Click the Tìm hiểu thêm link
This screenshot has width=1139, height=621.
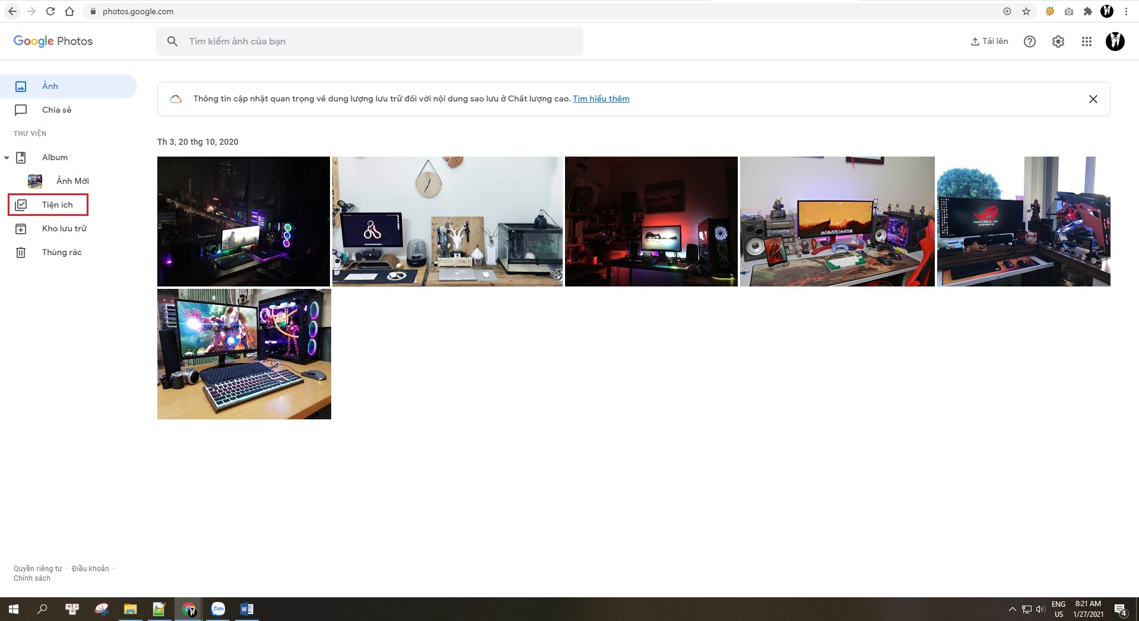click(601, 98)
